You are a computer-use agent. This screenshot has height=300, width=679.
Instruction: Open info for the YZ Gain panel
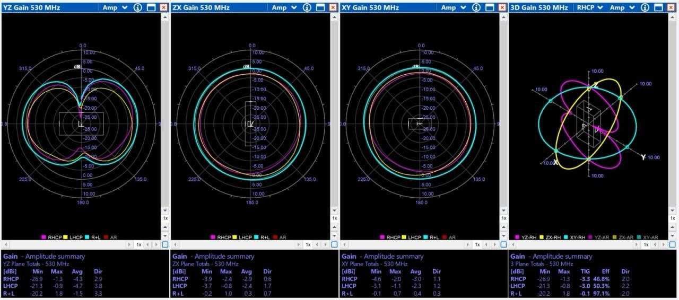tap(138, 7)
